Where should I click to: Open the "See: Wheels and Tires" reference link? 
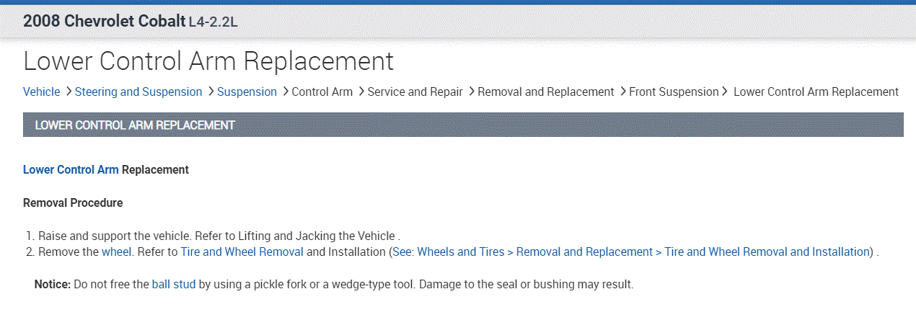[x=631, y=252]
